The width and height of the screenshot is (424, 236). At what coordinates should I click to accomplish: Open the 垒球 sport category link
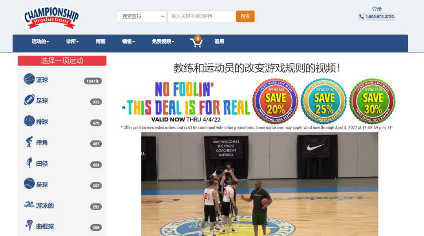(42, 185)
